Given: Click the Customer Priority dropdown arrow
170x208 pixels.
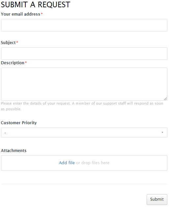Looking at the screenshot, I should pos(162,132).
